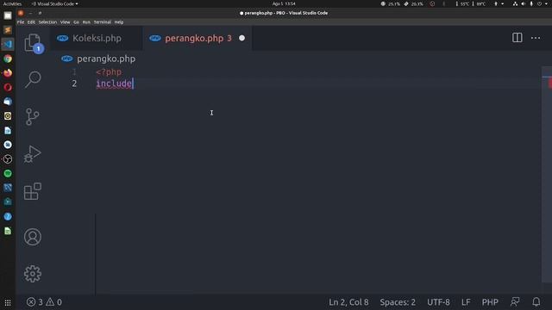
Task: Change the LF end-of-line sequence
Action: point(466,302)
